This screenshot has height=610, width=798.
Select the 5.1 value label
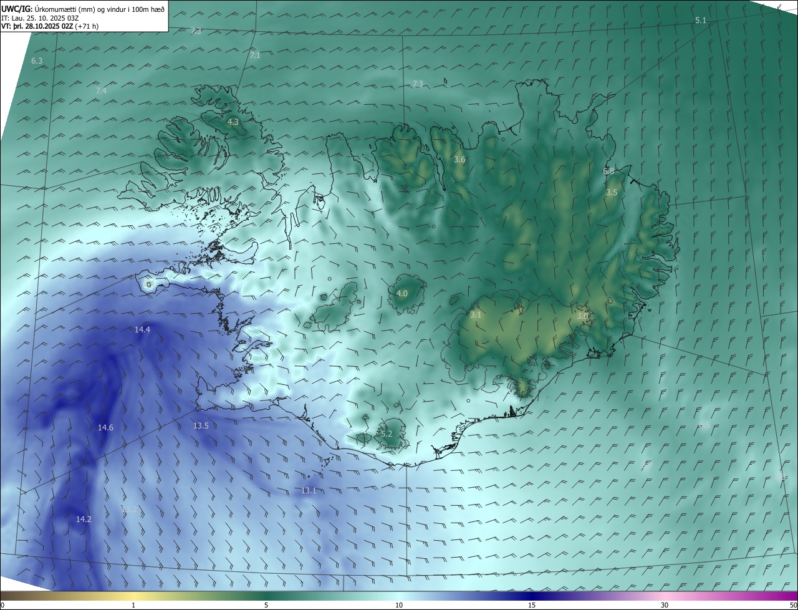pos(701,21)
